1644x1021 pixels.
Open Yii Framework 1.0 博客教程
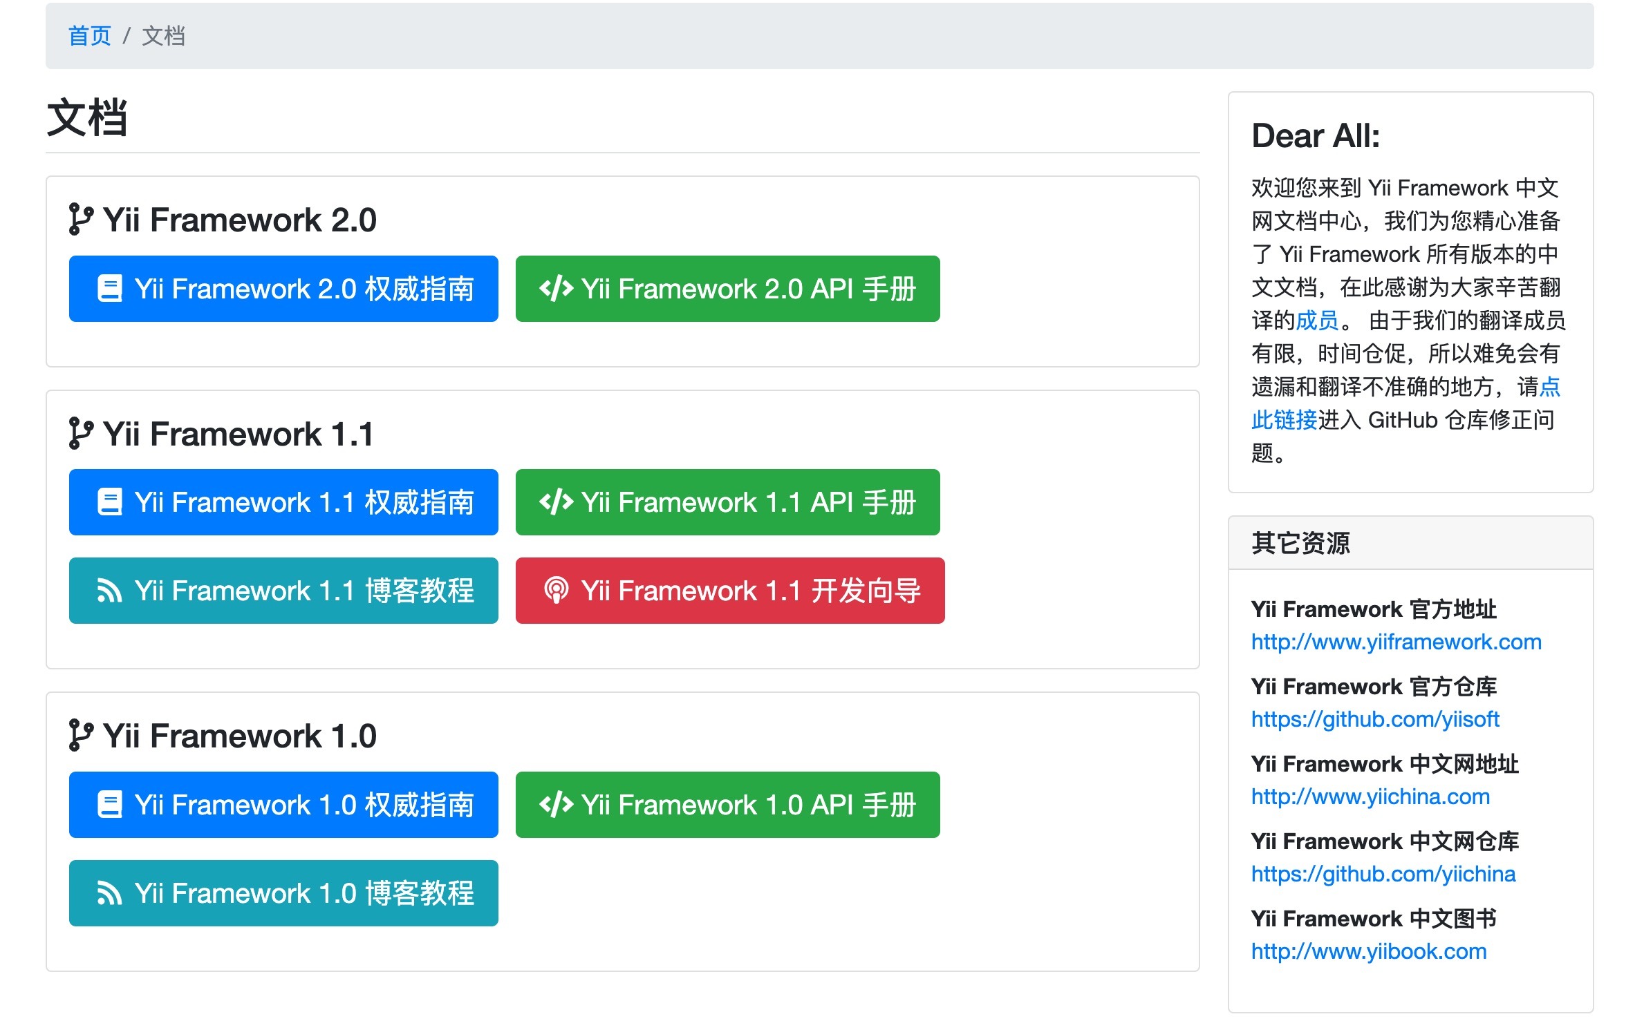(x=283, y=893)
